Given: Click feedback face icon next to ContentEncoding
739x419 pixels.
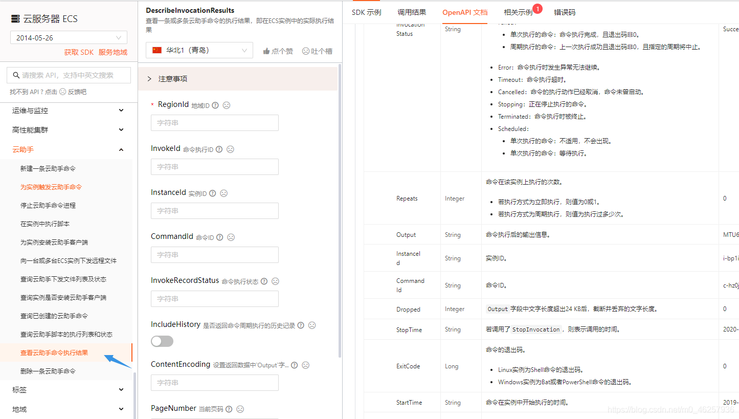Looking at the screenshot, I should coord(306,365).
